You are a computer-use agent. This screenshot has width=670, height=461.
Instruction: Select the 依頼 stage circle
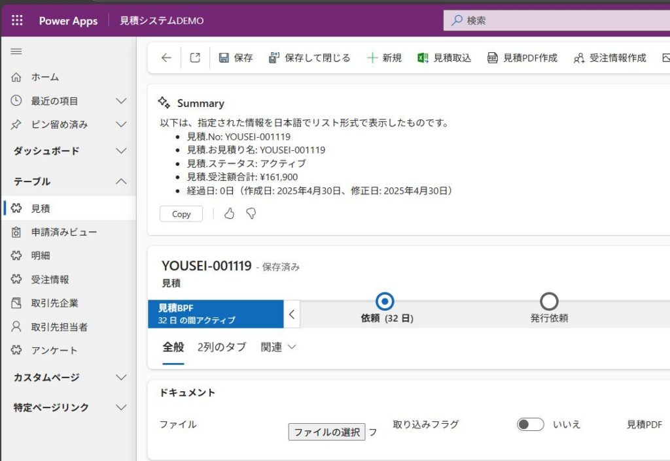385,301
